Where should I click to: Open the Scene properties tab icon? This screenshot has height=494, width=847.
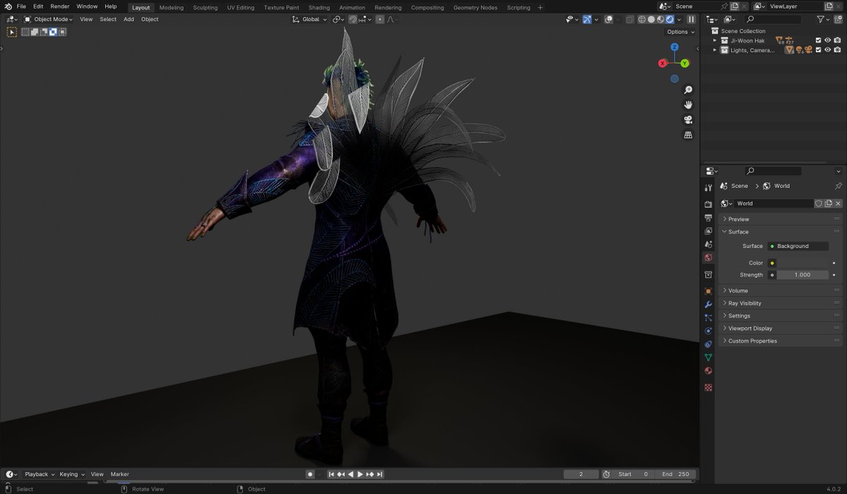tap(708, 244)
